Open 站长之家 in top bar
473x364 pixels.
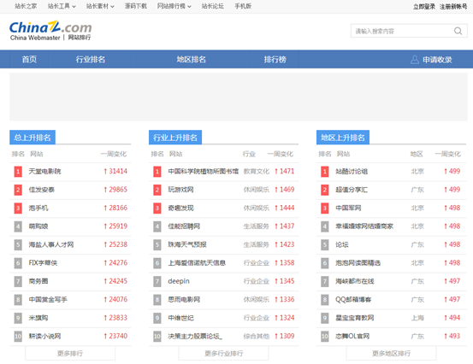[26, 6]
